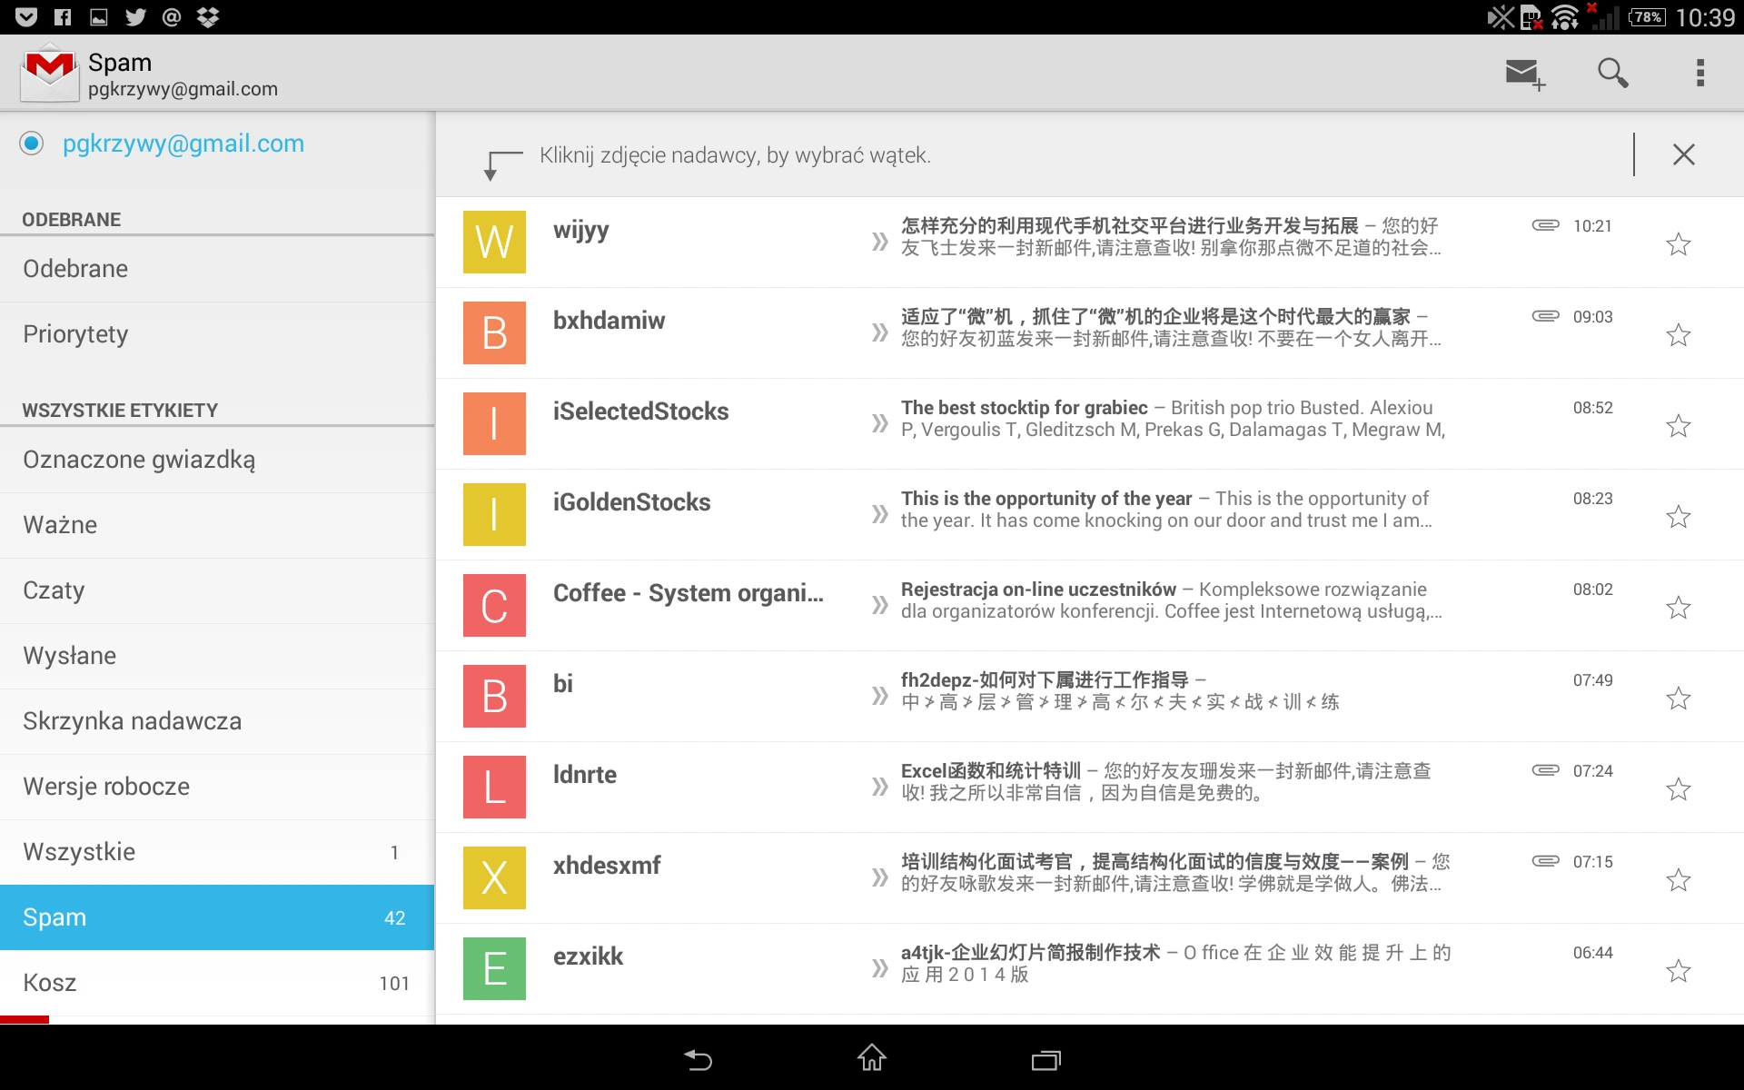Expand the ldnrte message chevron
The image size is (1744, 1090).
[879, 787]
